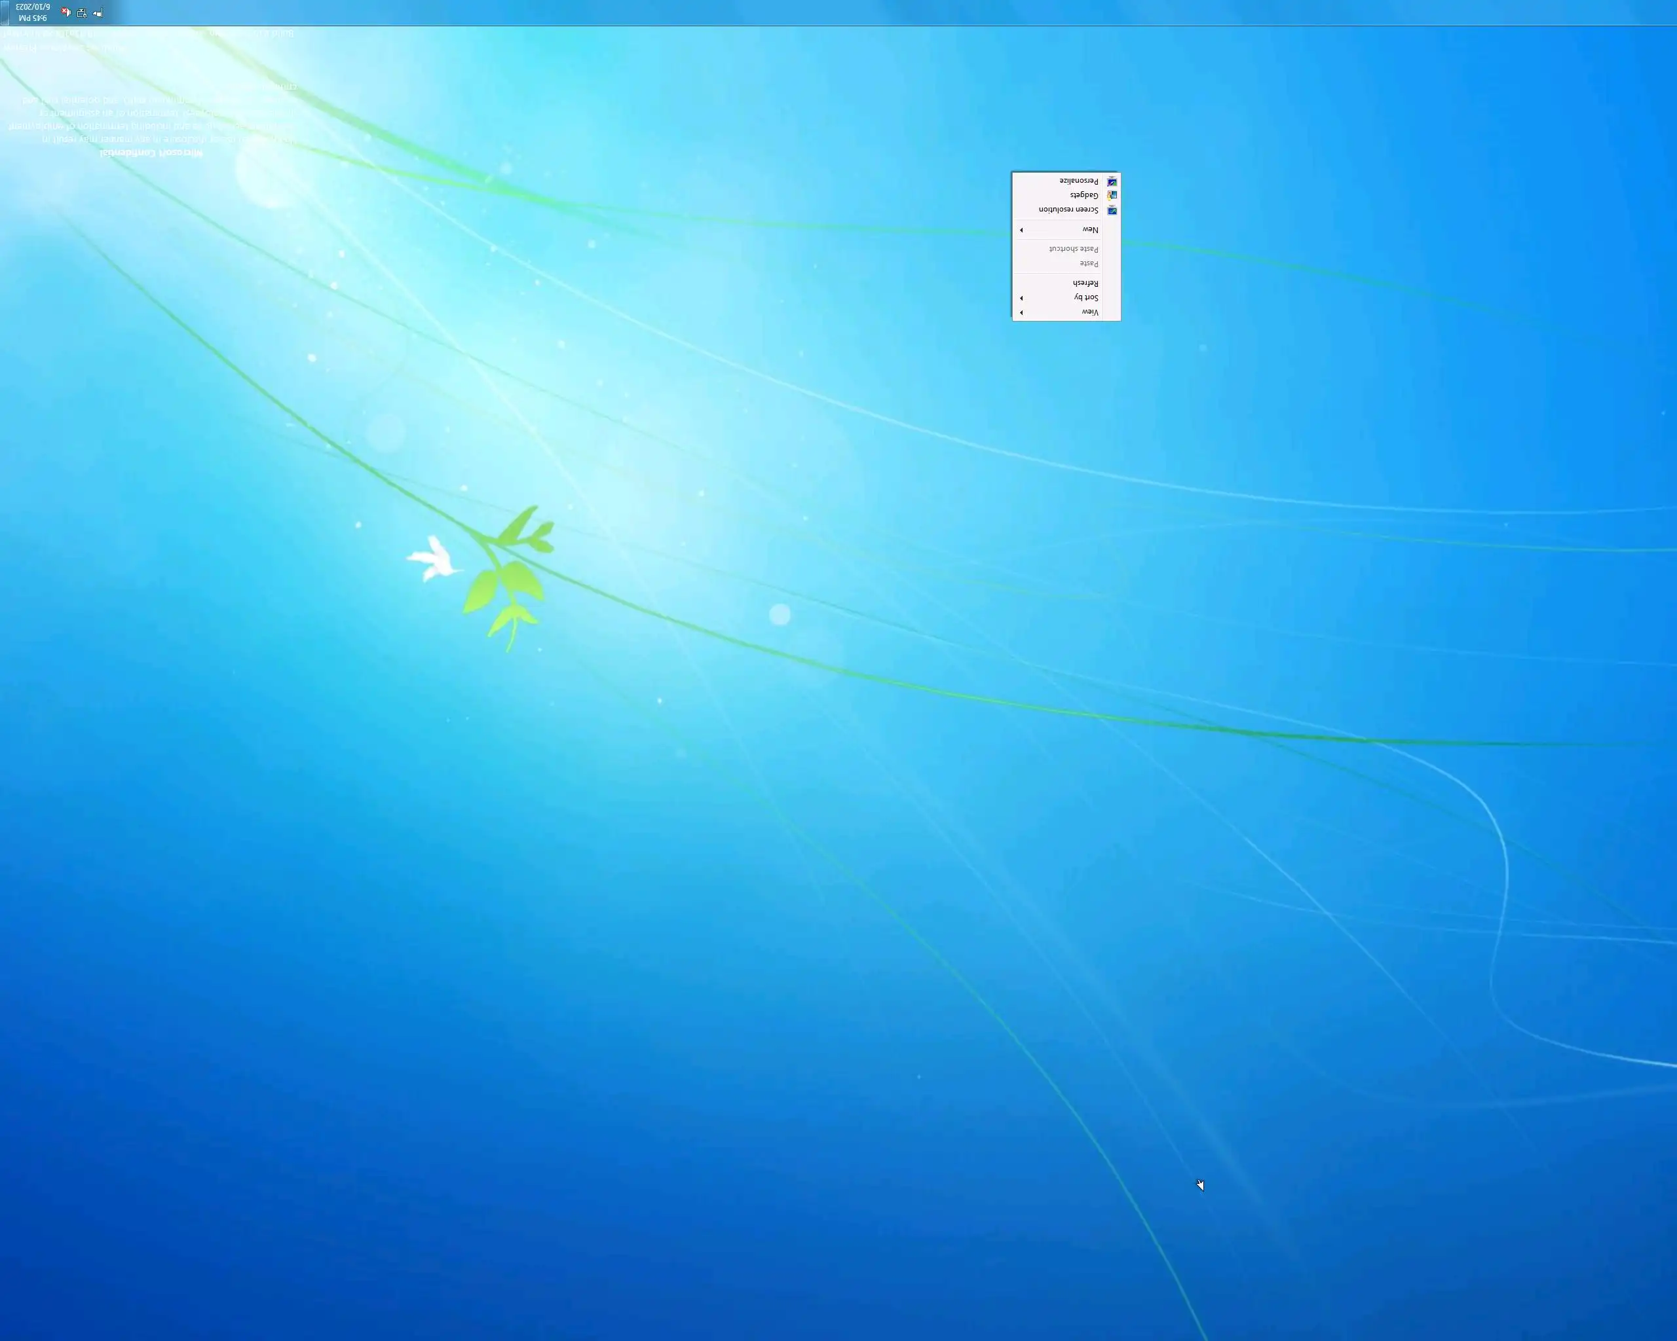The width and height of the screenshot is (1677, 1341).
Task: Open the 9:45 PM clock and date
Action: click(32, 12)
